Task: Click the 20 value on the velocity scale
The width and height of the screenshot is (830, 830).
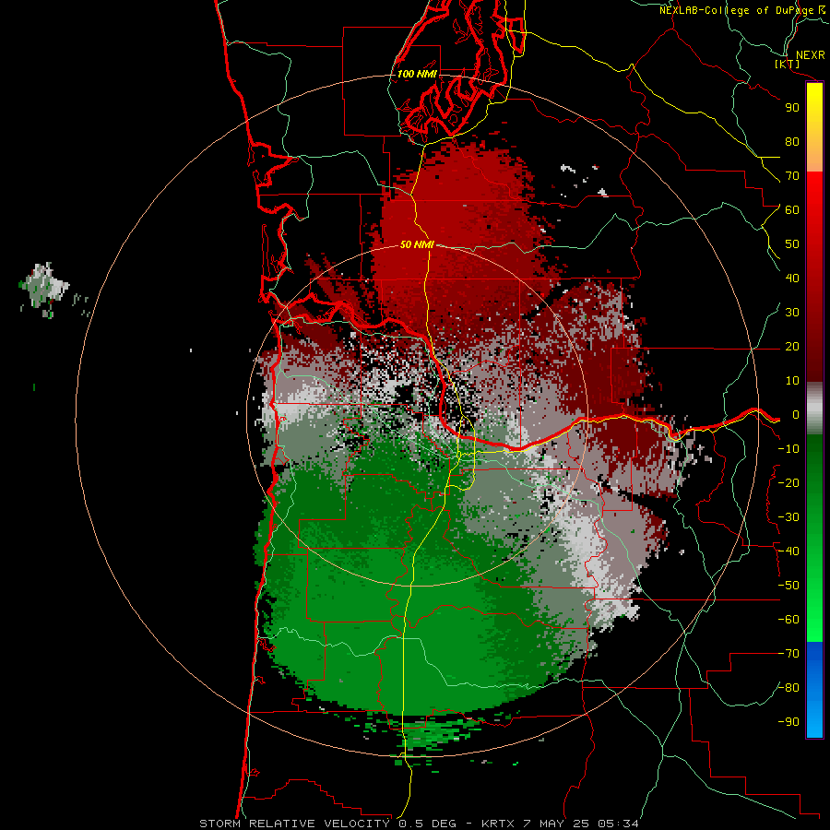Action: (792, 347)
